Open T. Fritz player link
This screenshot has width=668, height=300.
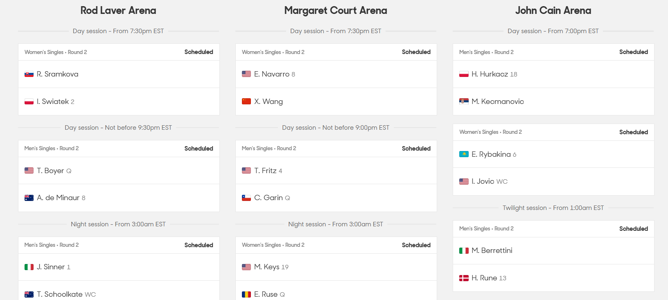tap(265, 171)
